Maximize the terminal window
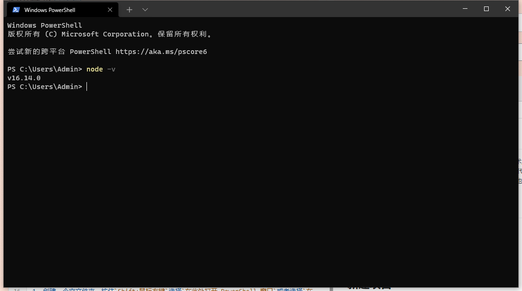This screenshot has width=522, height=291. [x=486, y=9]
